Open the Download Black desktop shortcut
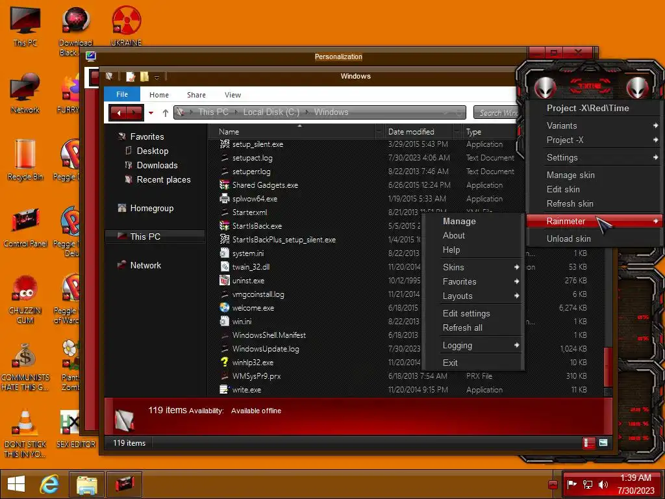This screenshot has width=665, height=499. (x=75, y=31)
